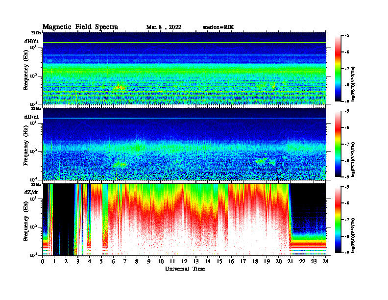Click the "Universal Time" axis title
This screenshot has width=388, height=300.
point(185,269)
